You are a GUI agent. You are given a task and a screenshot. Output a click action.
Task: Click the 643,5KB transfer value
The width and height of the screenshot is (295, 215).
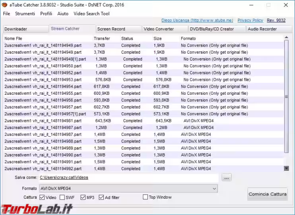pyautogui.click(x=103, y=121)
